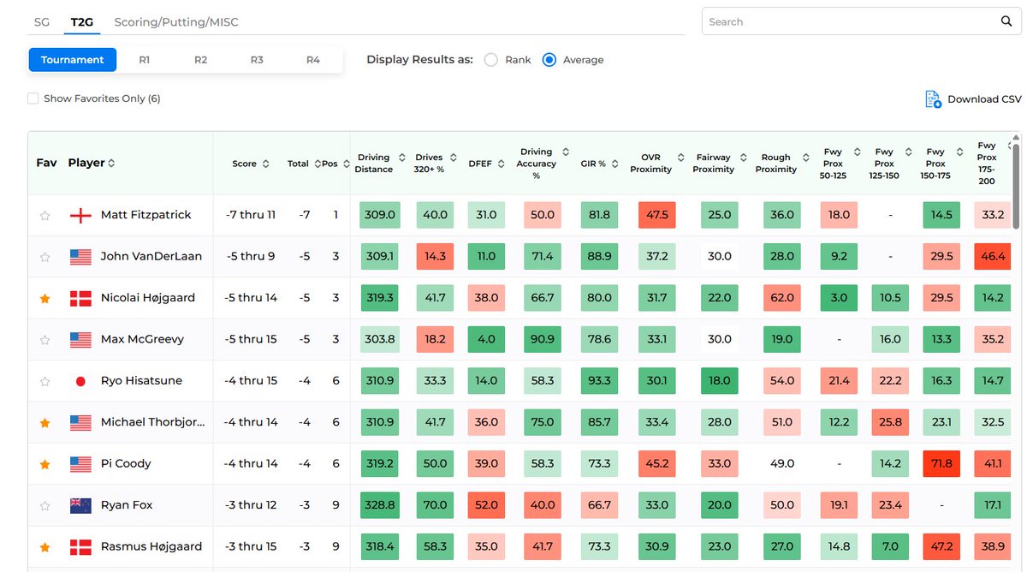
Task: Show round R2 stats
Action: (x=200, y=60)
